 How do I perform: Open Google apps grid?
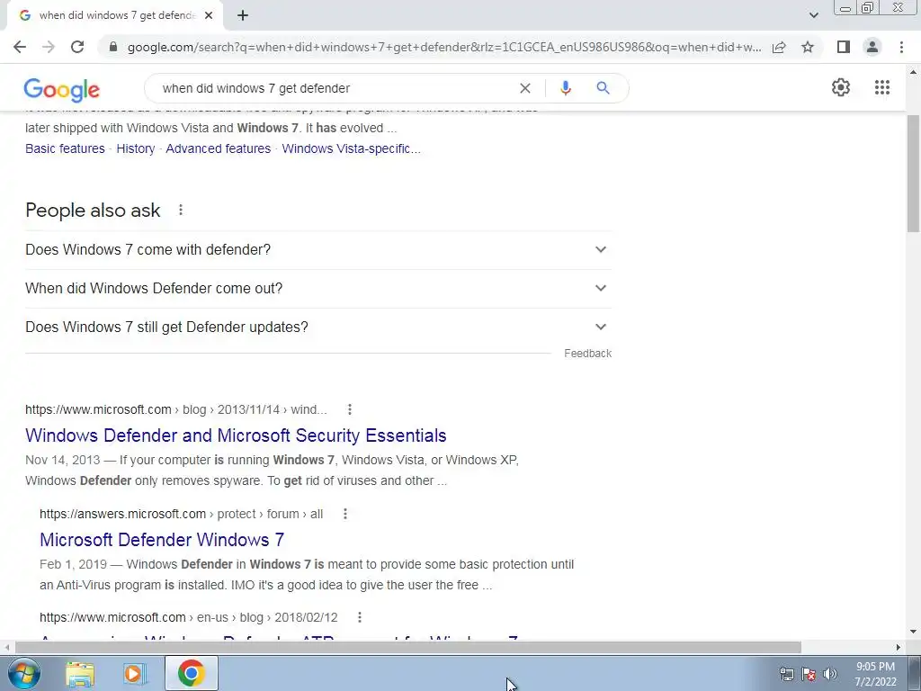(x=881, y=87)
